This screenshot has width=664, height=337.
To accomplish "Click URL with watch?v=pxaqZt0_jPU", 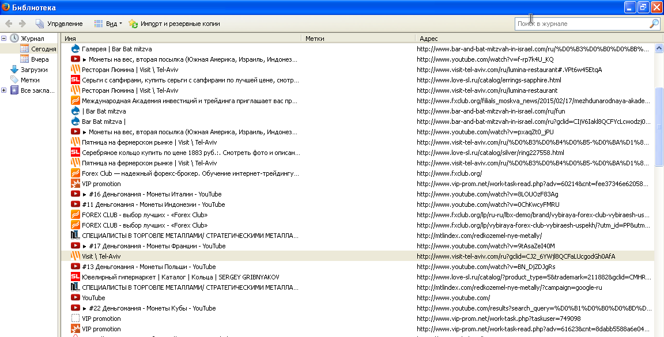I will 485,132.
